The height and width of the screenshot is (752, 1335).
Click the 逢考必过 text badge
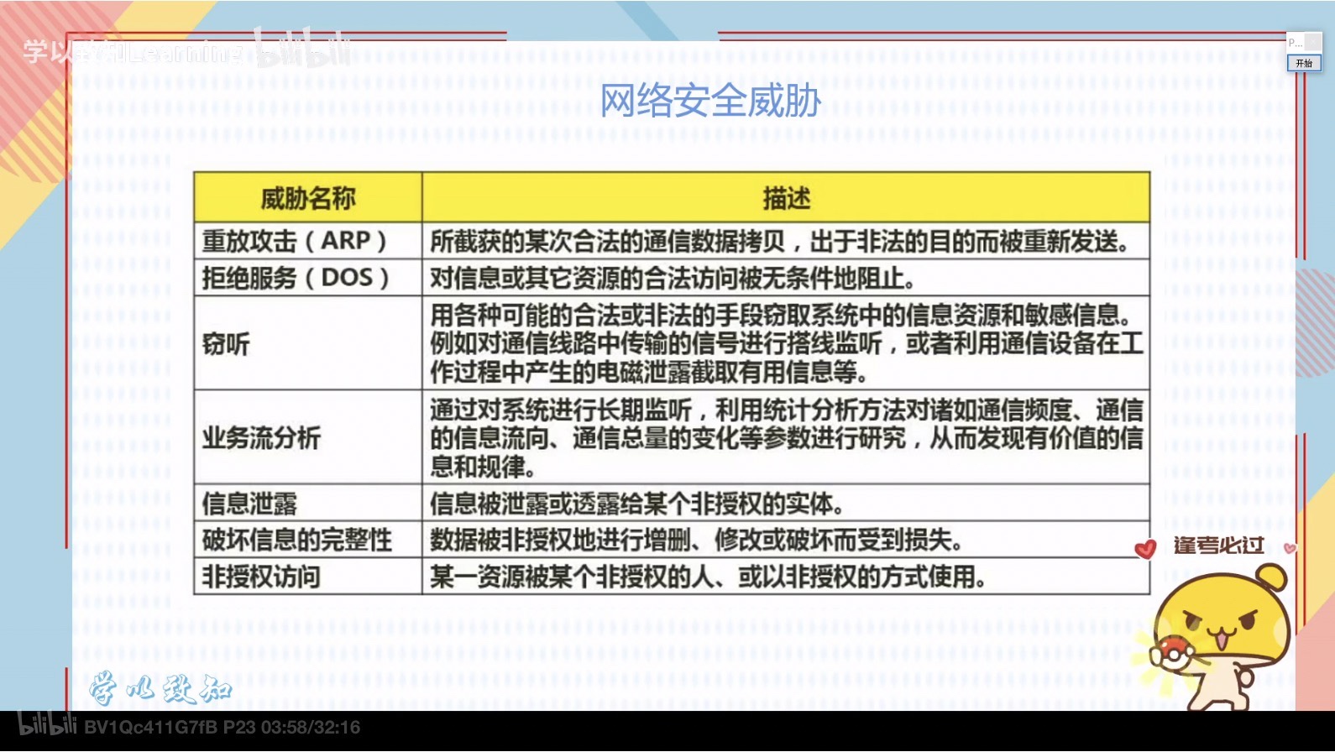point(1218,546)
